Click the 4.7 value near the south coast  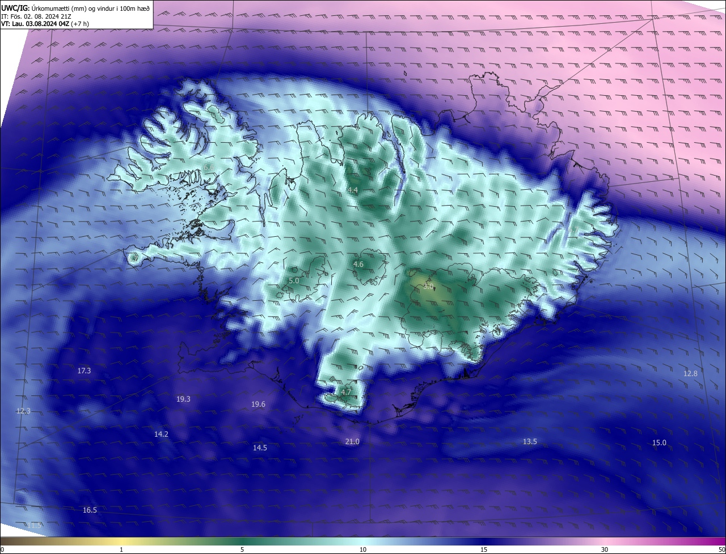346,392
